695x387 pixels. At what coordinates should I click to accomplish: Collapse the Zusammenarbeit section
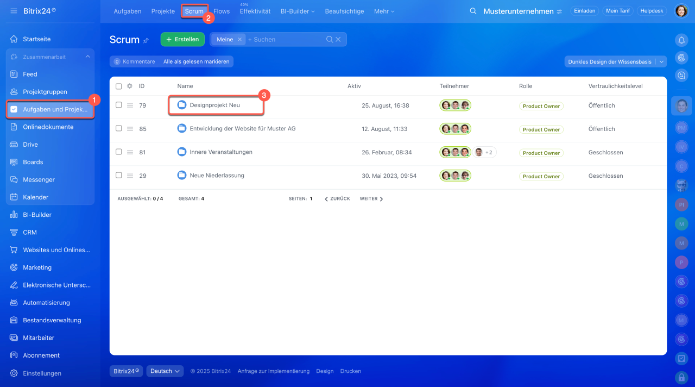pos(87,57)
